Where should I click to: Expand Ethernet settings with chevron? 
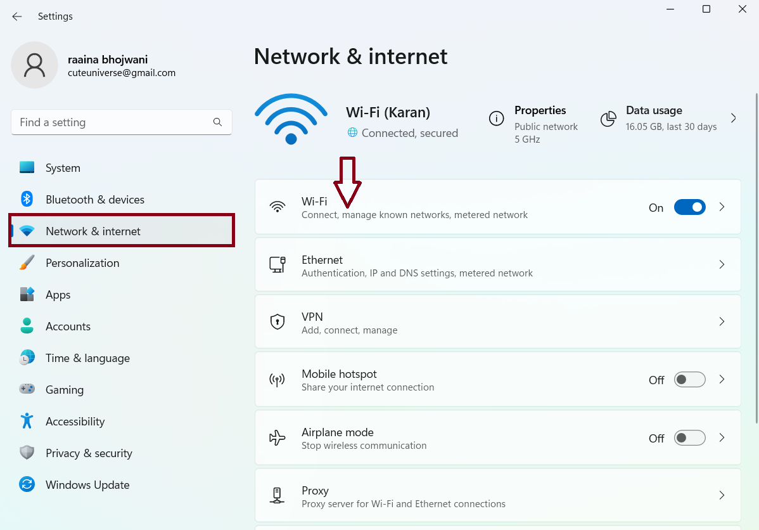click(x=722, y=264)
